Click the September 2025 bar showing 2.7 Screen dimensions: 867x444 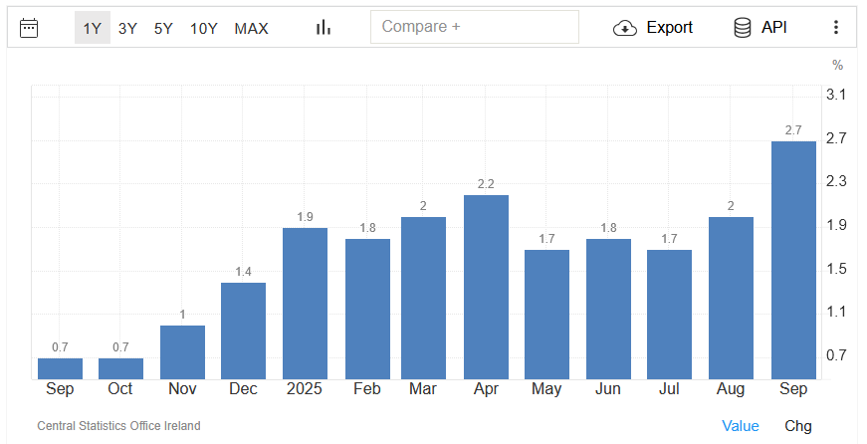pos(793,260)
